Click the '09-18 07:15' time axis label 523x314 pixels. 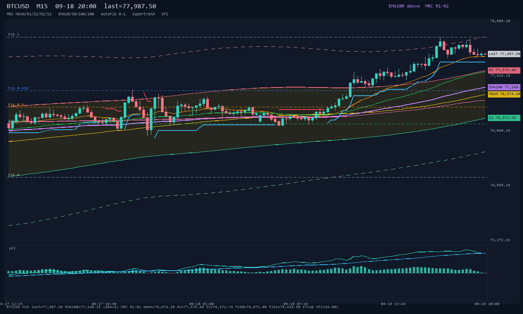click(296, 304)
